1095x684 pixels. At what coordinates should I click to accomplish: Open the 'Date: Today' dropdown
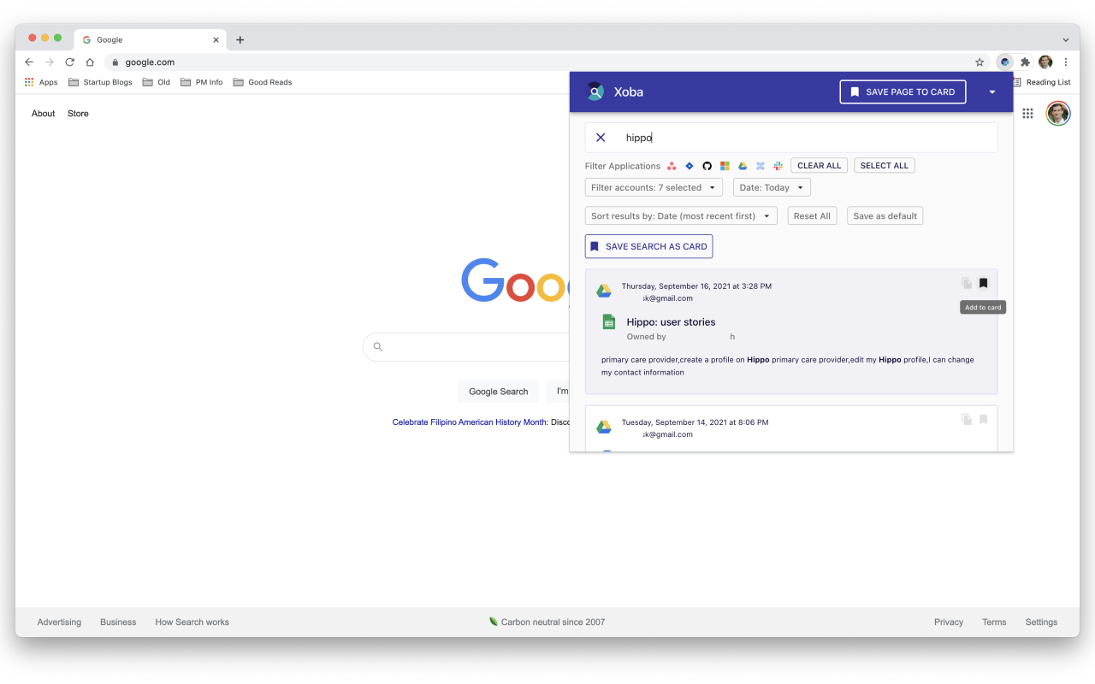(771, 186)
